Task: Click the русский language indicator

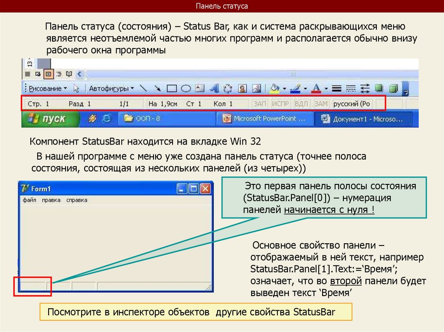Action: [352, 104]
